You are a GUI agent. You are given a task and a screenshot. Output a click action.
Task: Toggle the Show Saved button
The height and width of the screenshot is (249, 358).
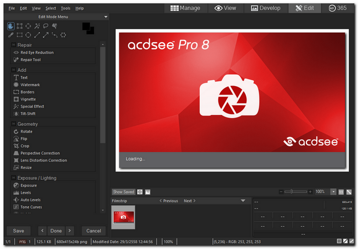pos(124,192)
